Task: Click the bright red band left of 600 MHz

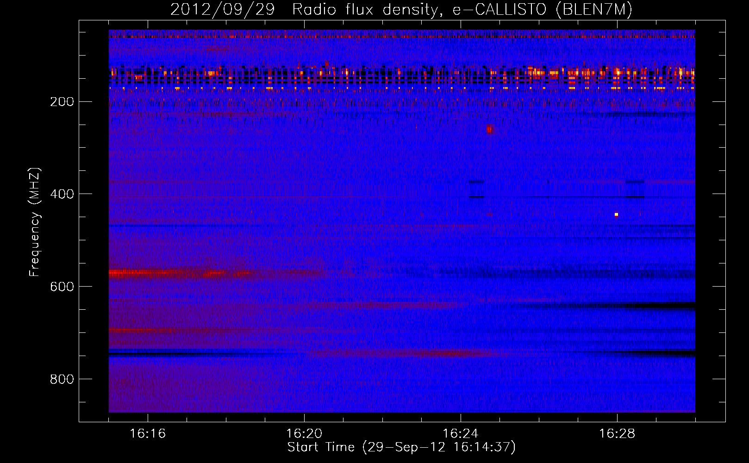Action: pos(181,273)
